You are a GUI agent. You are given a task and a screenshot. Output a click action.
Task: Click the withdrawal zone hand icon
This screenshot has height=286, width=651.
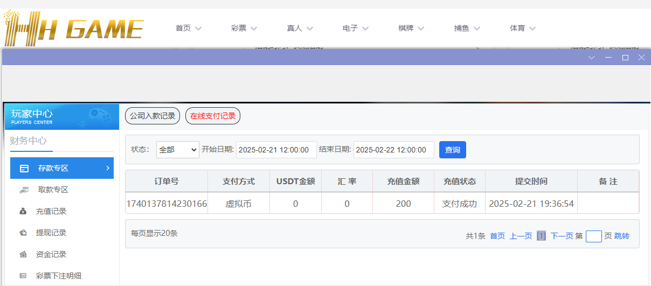pos(24,190)
